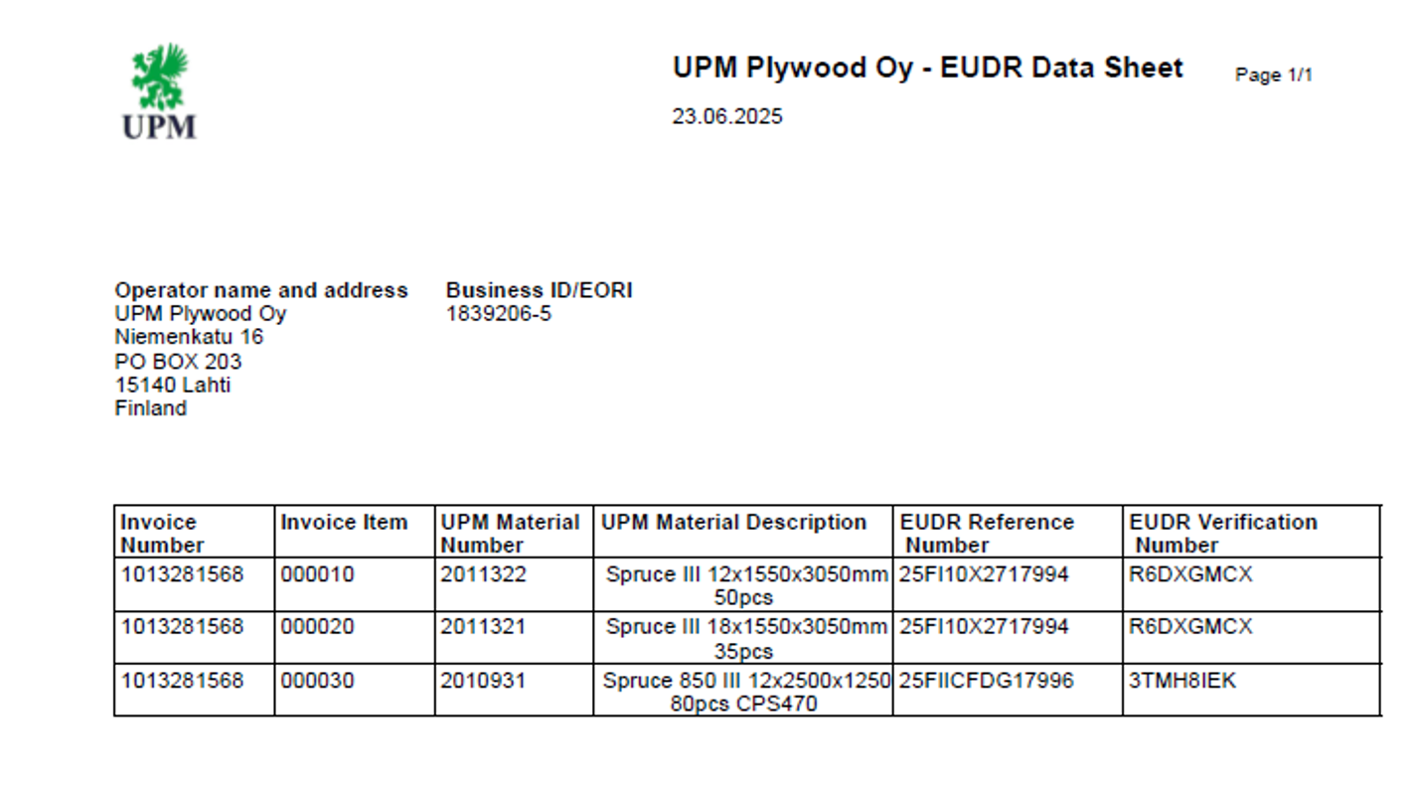Click the Business ID/EORI heading
Screen dimensions: 1415x796
coord(539,290)
